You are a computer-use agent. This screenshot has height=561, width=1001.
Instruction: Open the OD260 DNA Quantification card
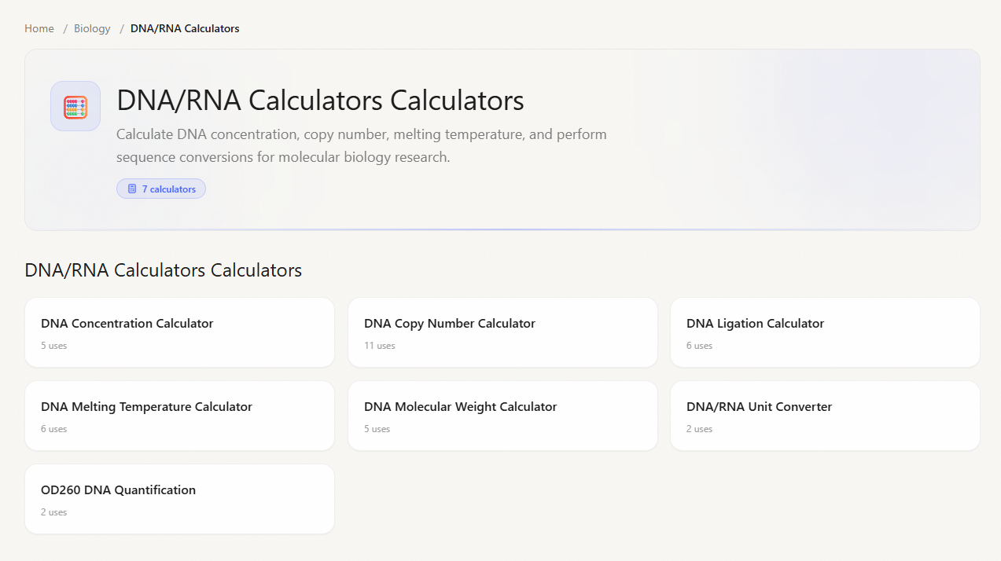click(x=179, y=498)
